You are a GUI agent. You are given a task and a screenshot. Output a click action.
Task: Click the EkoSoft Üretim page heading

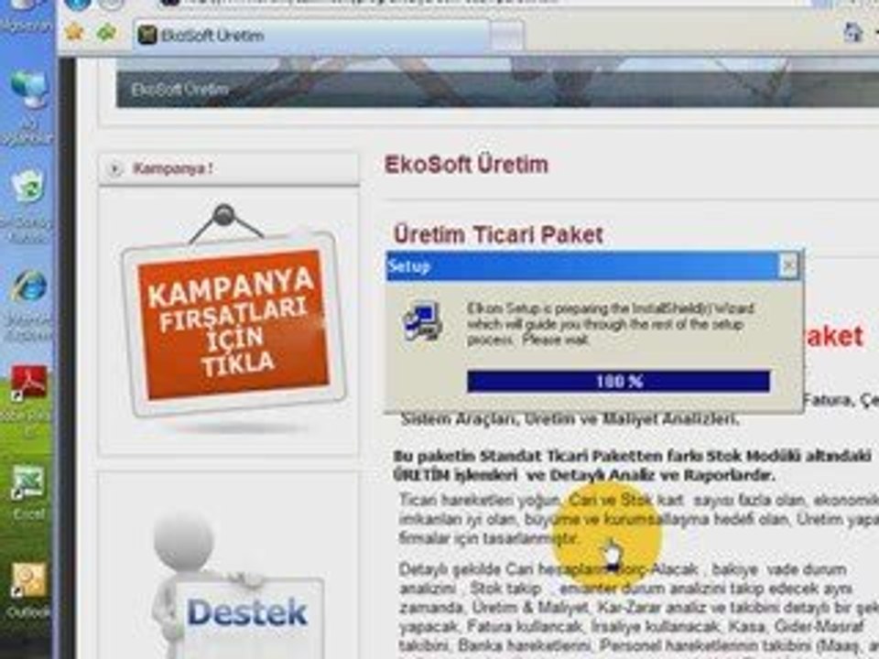(x=466, y=165)
